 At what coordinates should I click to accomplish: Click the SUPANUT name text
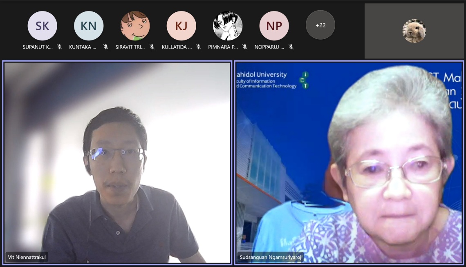pos(38,47)
